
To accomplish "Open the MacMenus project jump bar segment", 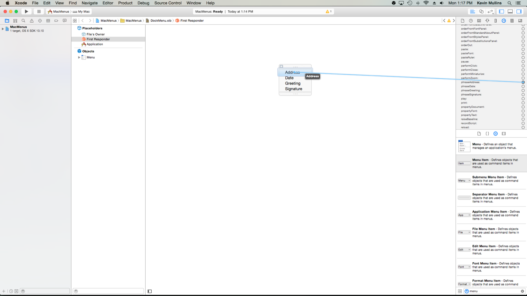I will 106,21.
